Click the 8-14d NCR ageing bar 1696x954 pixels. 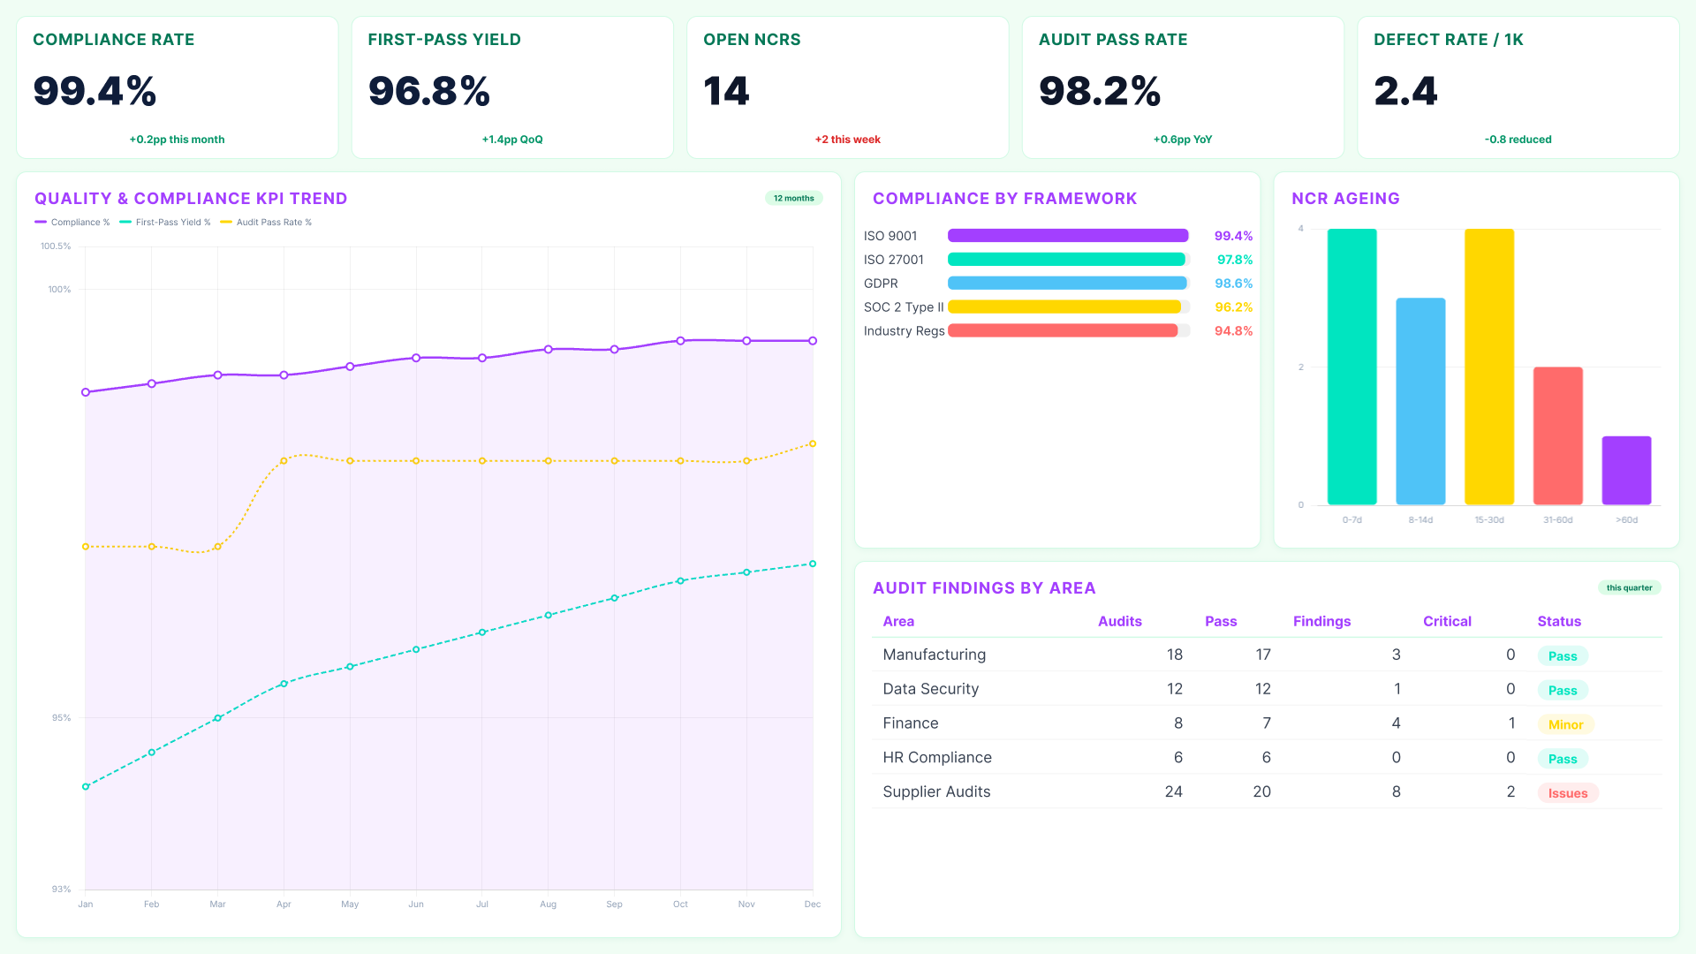(x=1420, y=401)
